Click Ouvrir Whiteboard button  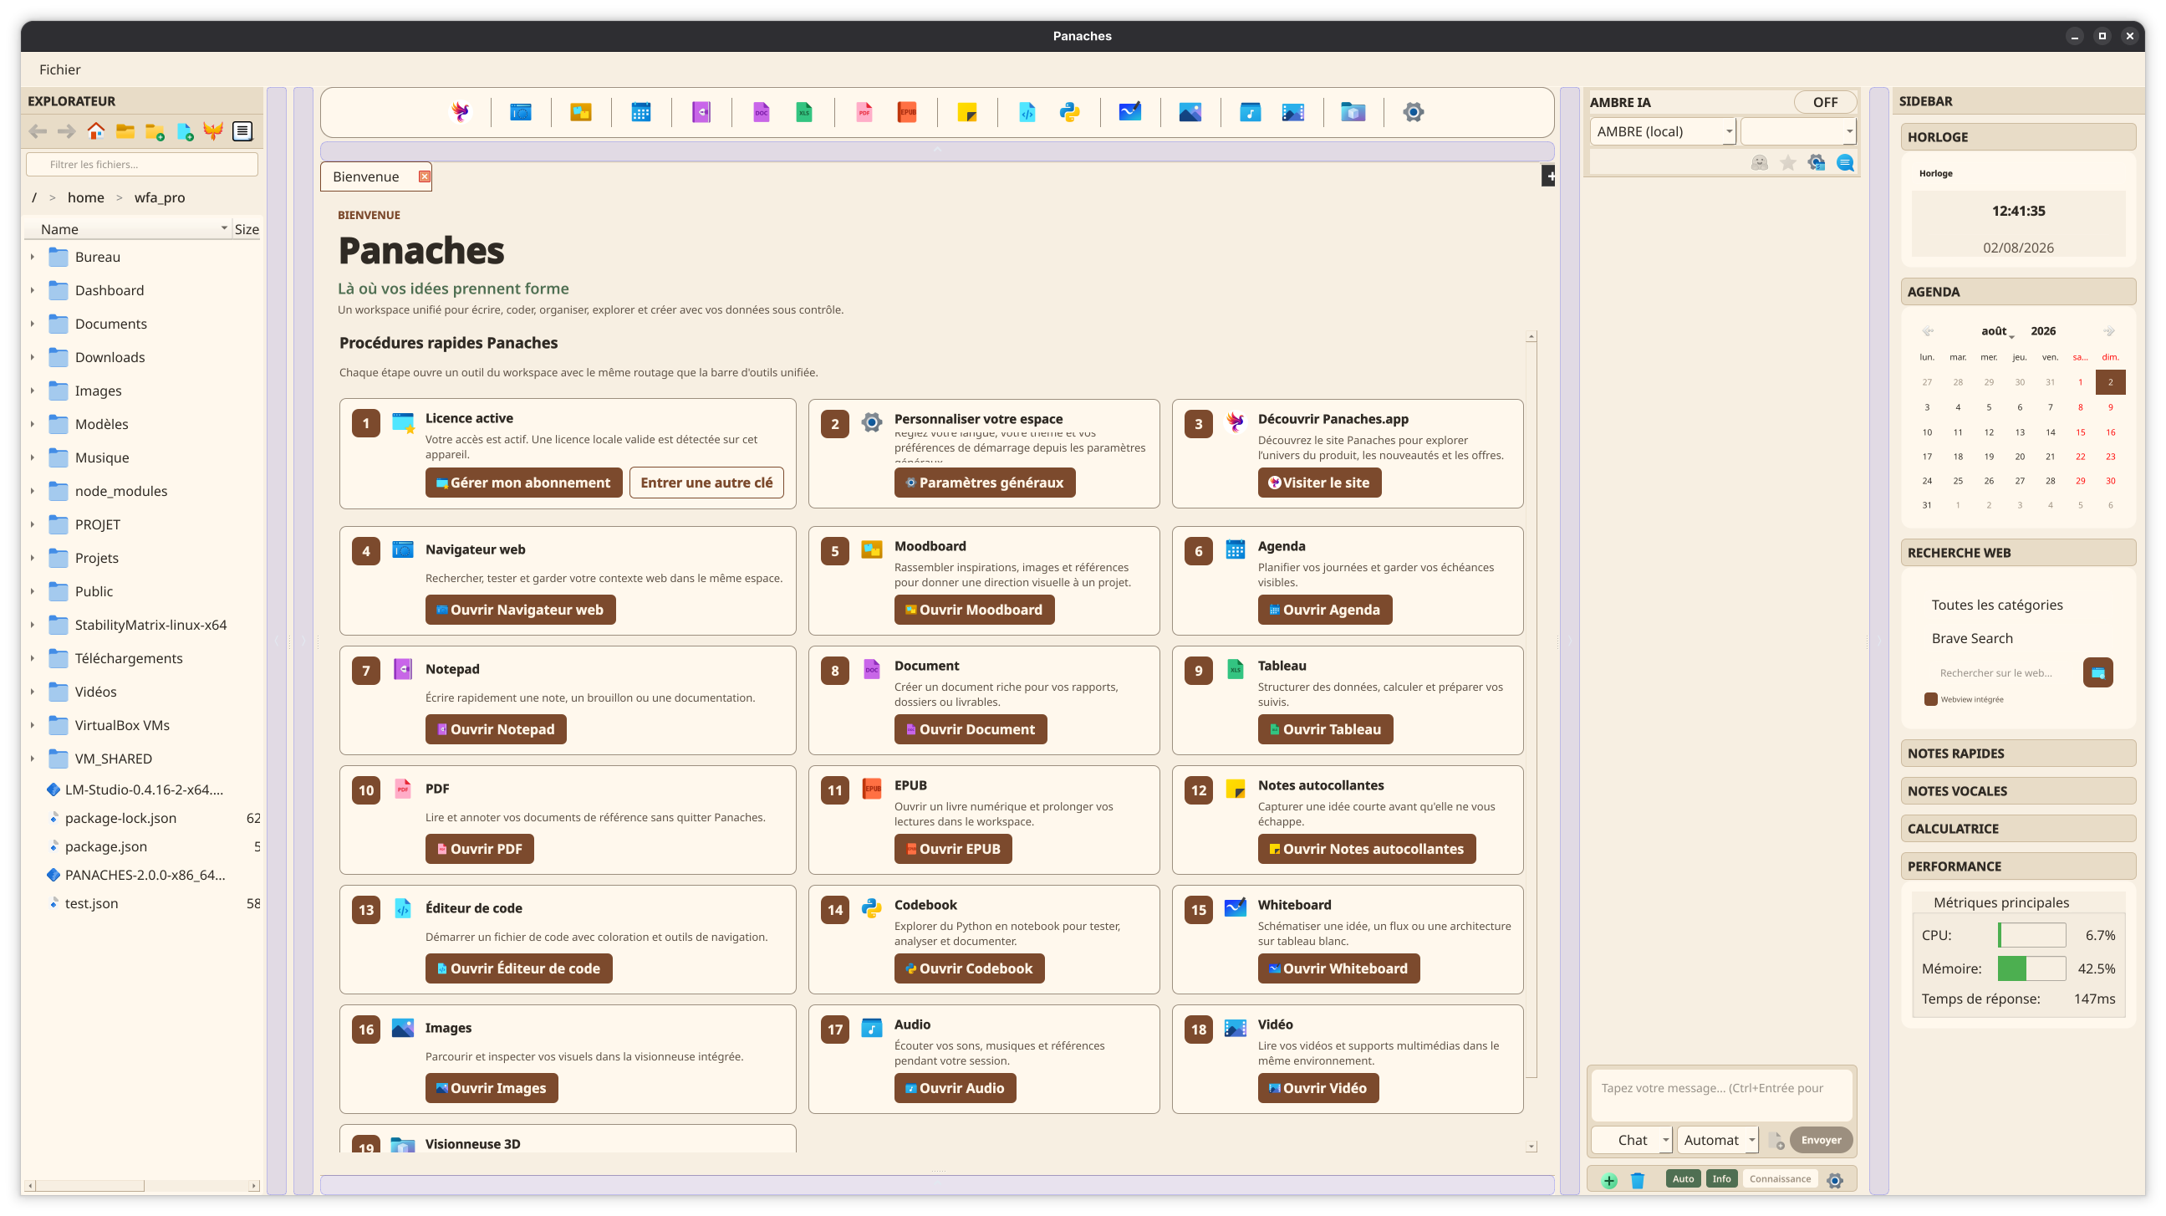tap(1338, 968)
